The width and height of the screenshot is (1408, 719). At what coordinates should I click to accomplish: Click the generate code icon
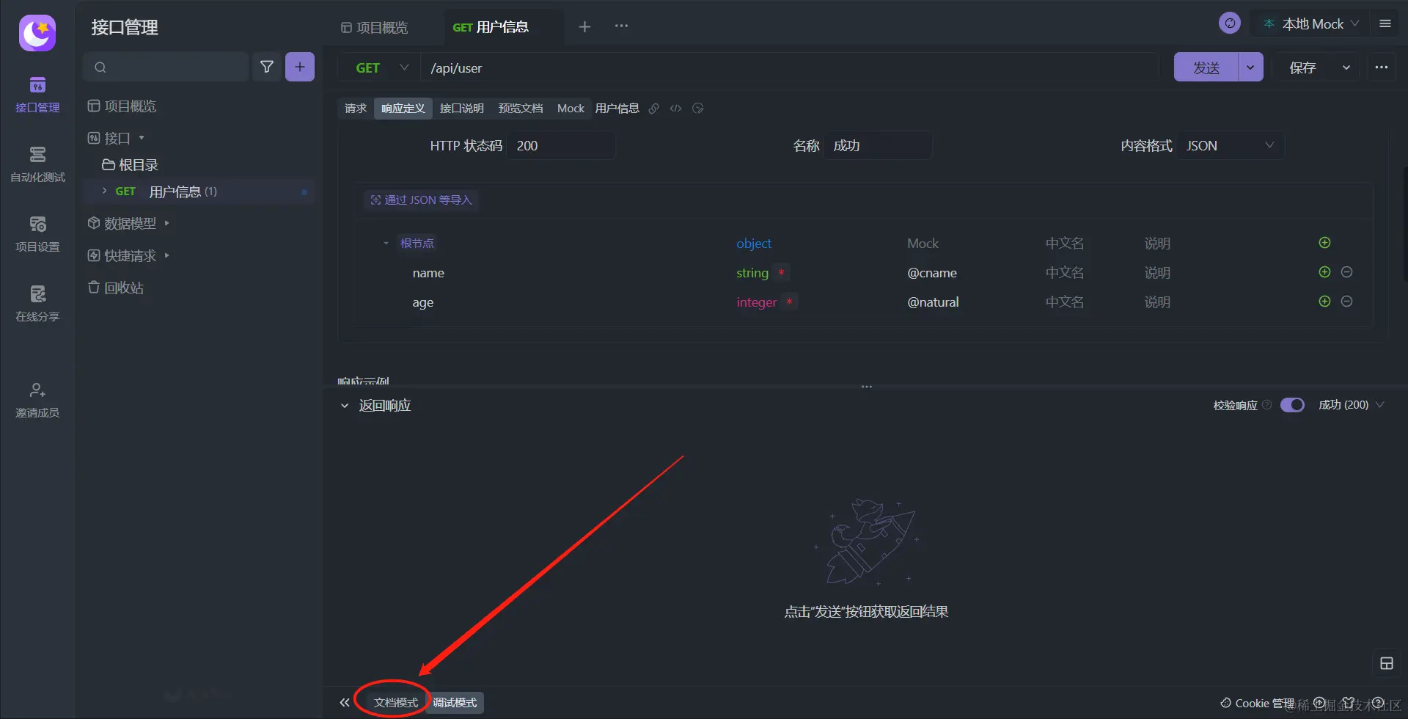tap(676, 109)
